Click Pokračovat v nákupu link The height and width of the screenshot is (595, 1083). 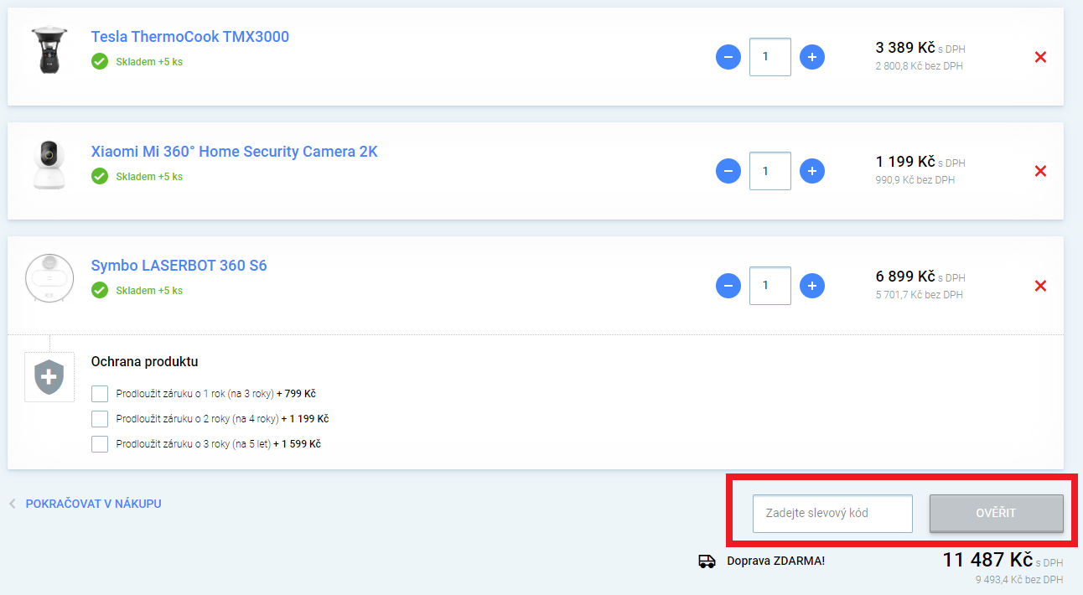(x=94, y=504)
